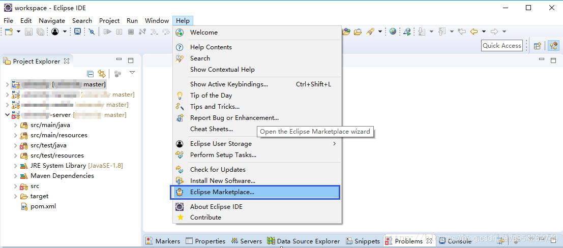
Task: Expand the src/main/java folder
Action: [15, 125]
